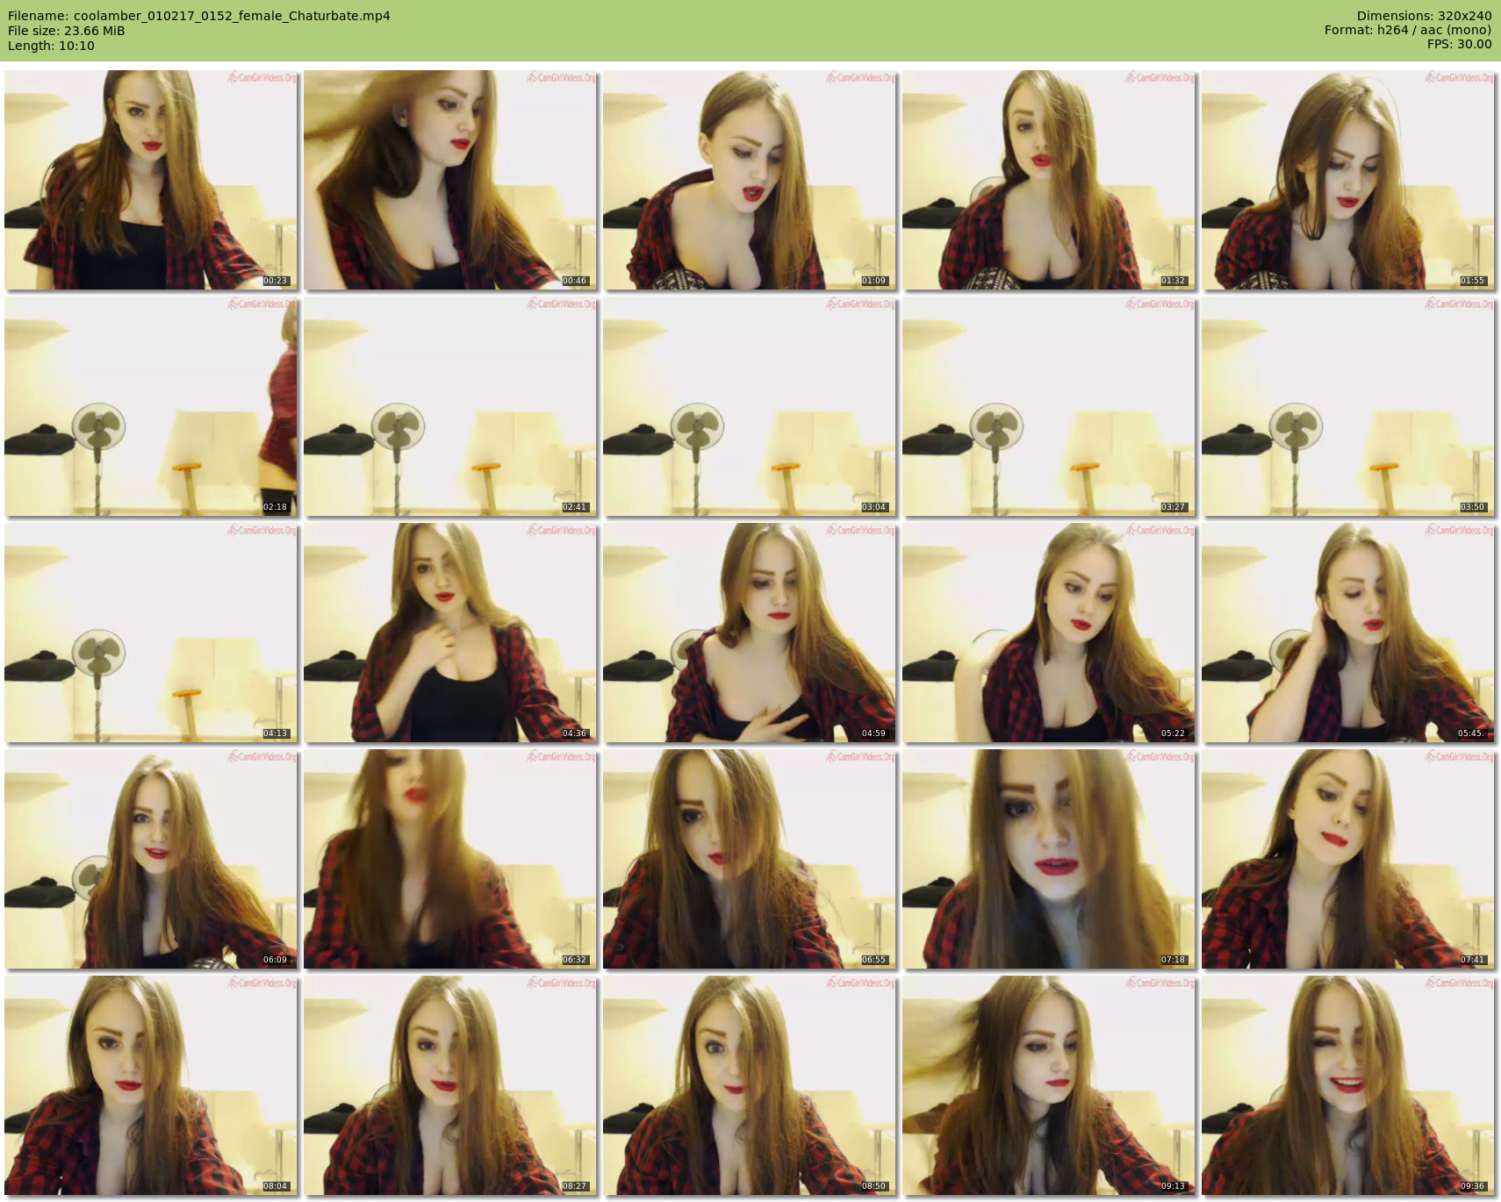Open the thumbnail stamped 09:36
1501x1202 pixels.
[1348, 1085]
